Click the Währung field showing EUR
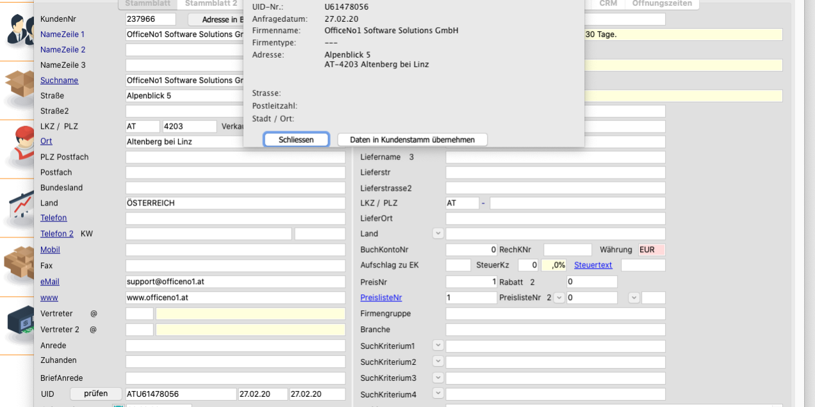Viewport: 815px width, 407px height. click(652, 250)
